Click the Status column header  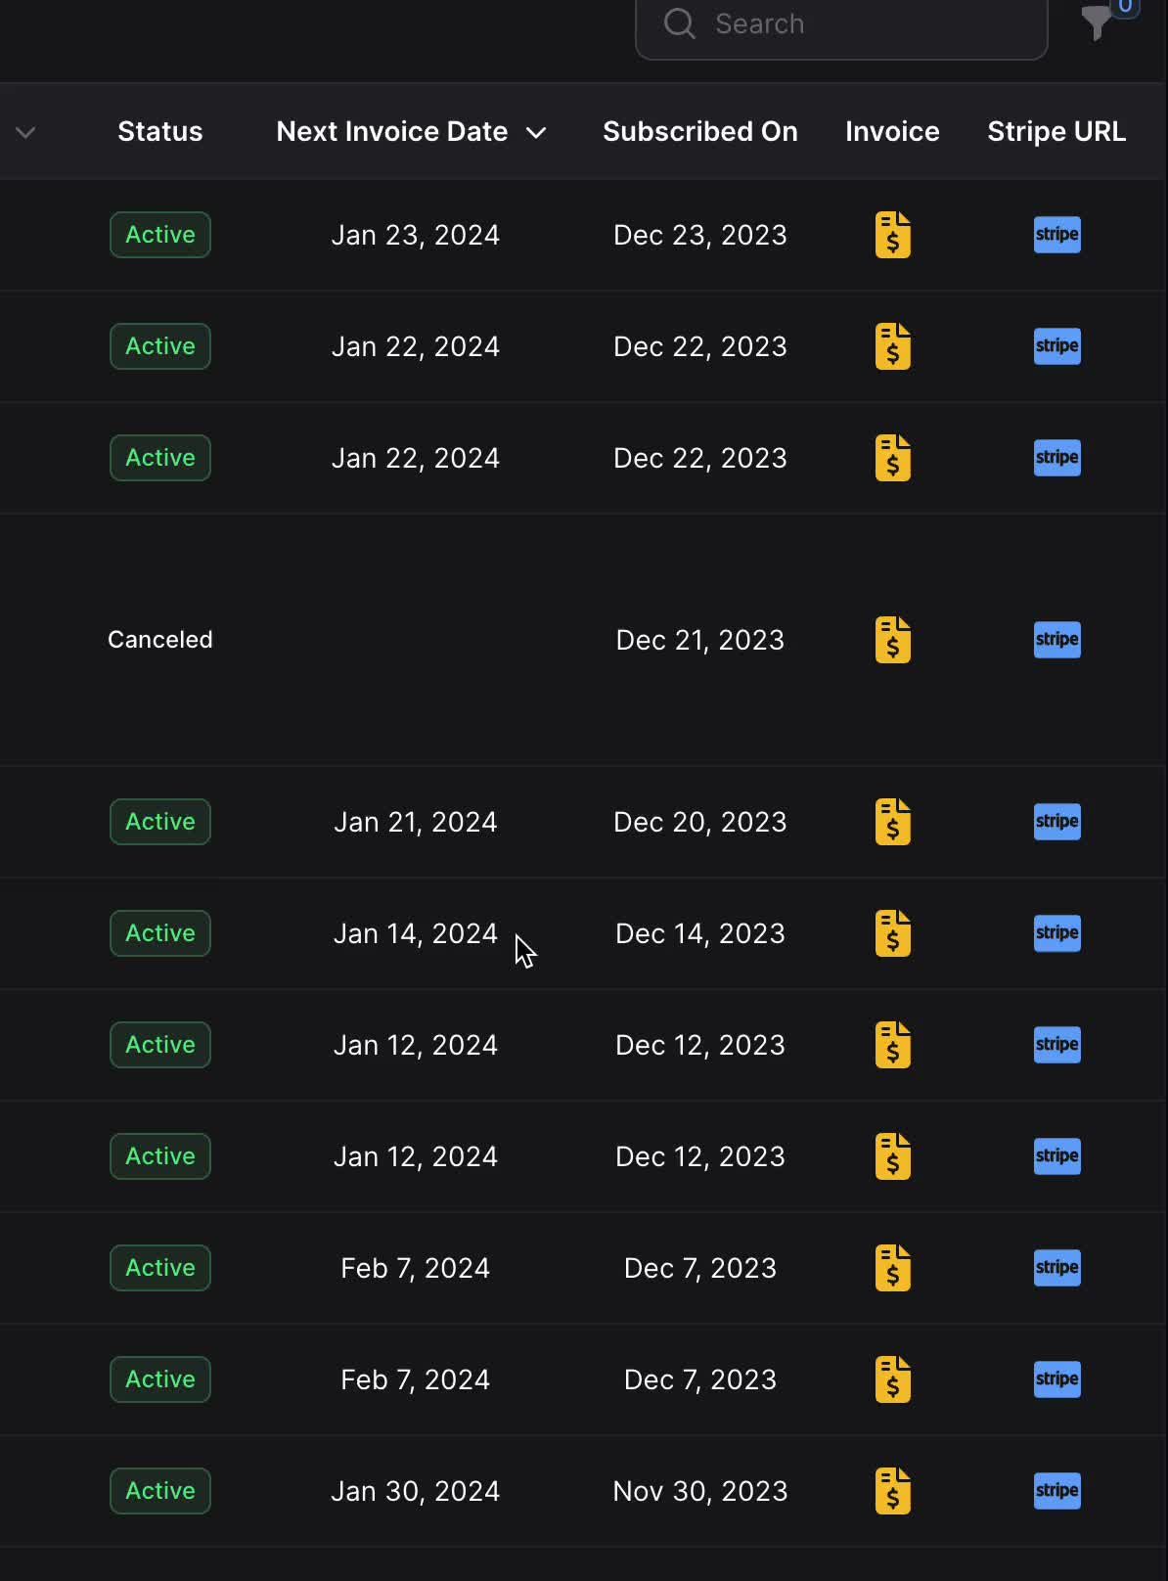pyautogui.click(x=159, y=131)
